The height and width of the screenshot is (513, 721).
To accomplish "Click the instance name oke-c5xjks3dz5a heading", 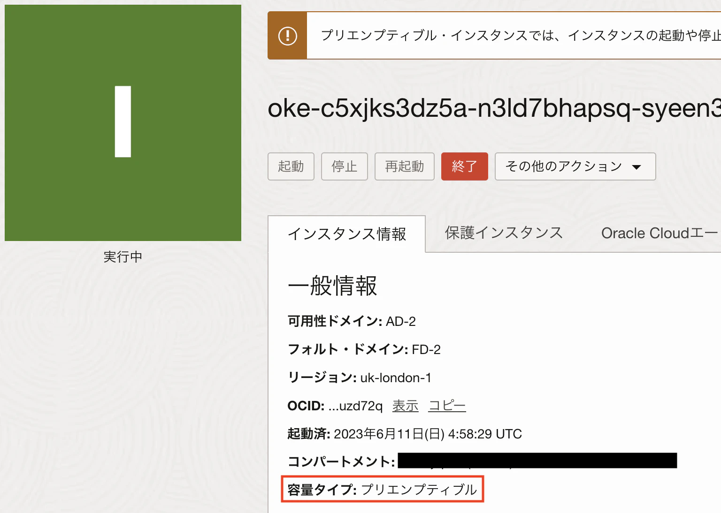I will coord(494,108).
